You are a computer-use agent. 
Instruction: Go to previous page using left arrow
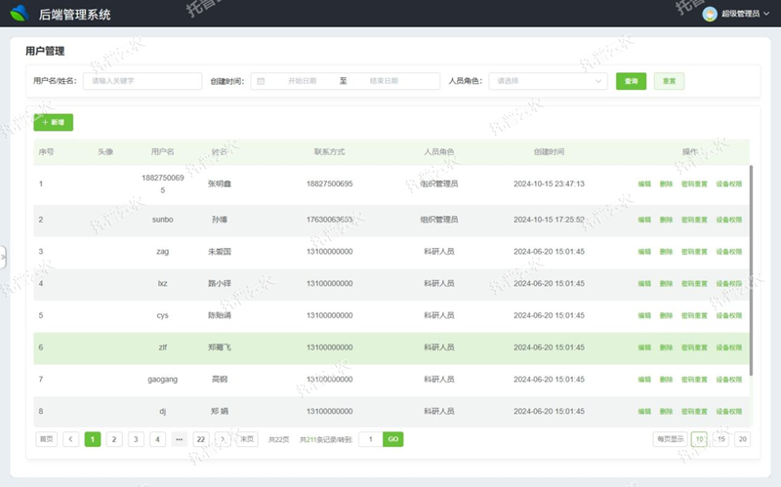(x=71, y=439)
